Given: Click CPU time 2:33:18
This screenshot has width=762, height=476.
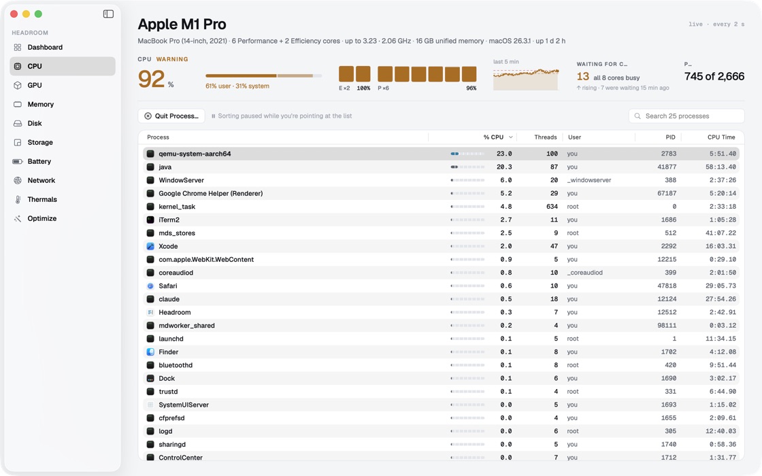Looking at the screenshot, I should (723, 207).
